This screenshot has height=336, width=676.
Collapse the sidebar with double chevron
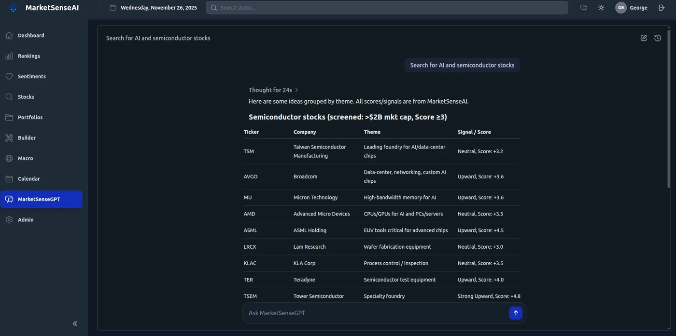(75, 323)
